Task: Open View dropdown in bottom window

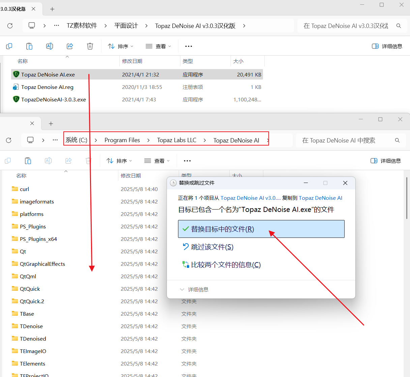Action: [157, 161]
